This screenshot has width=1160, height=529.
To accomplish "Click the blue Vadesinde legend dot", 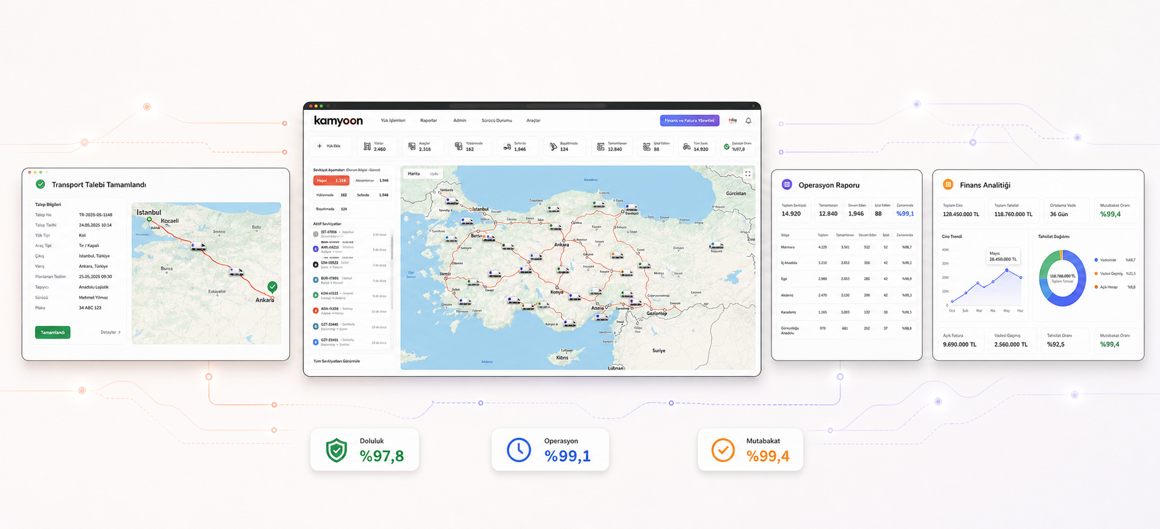I will pos(1096,260).
